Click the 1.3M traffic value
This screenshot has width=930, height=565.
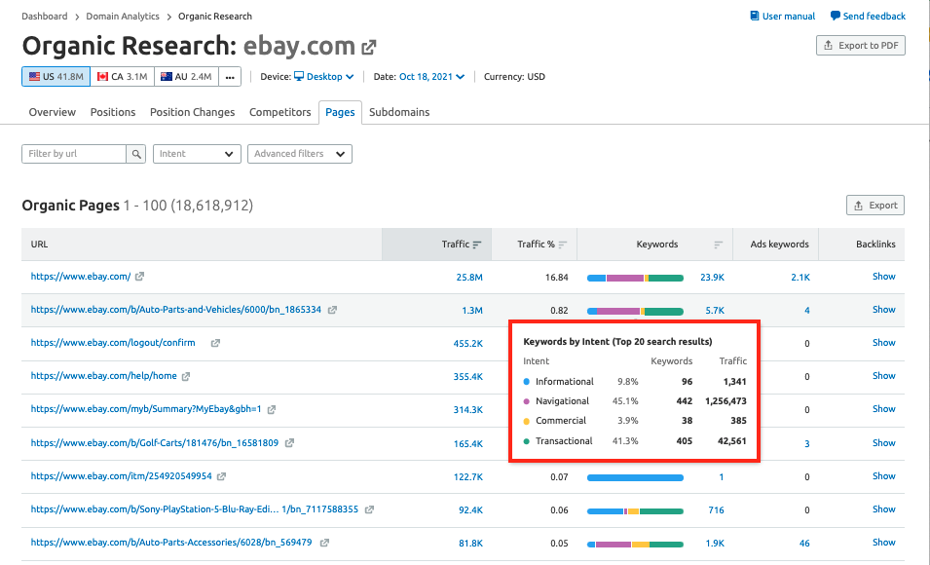472,311
